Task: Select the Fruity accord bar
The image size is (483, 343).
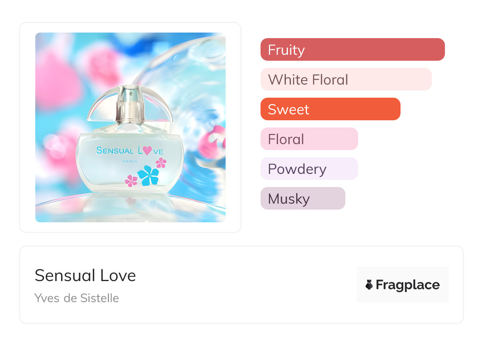Action: tap(352, 50)
